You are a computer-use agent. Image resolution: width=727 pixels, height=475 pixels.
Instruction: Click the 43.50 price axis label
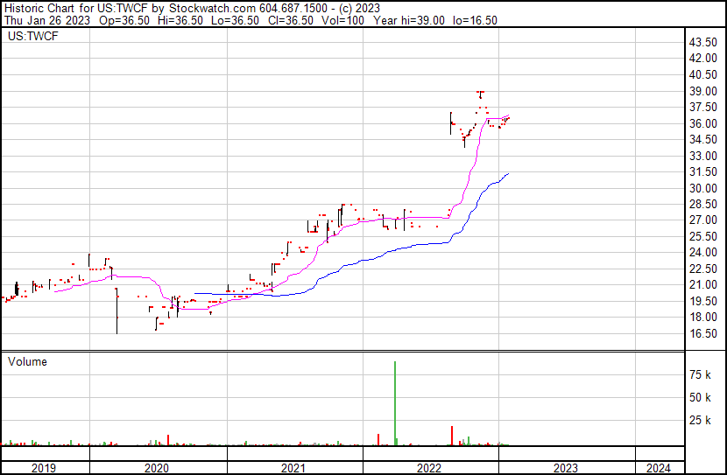(704, 43)
